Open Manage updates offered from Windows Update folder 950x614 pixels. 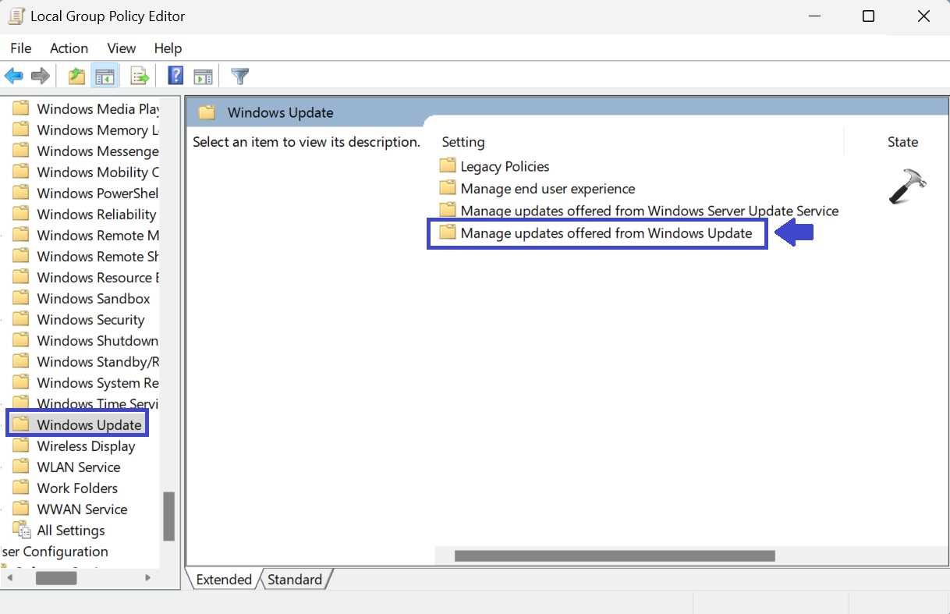605,233
